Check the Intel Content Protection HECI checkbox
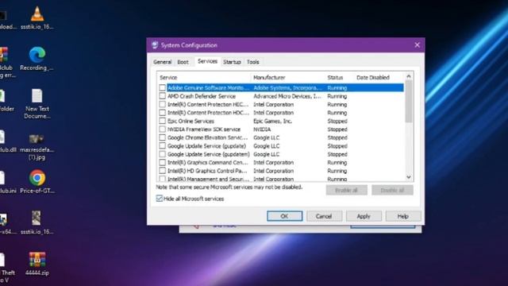The width and height of the screenshot is (508, 286). pyautogui.click(x=162, y=104)
